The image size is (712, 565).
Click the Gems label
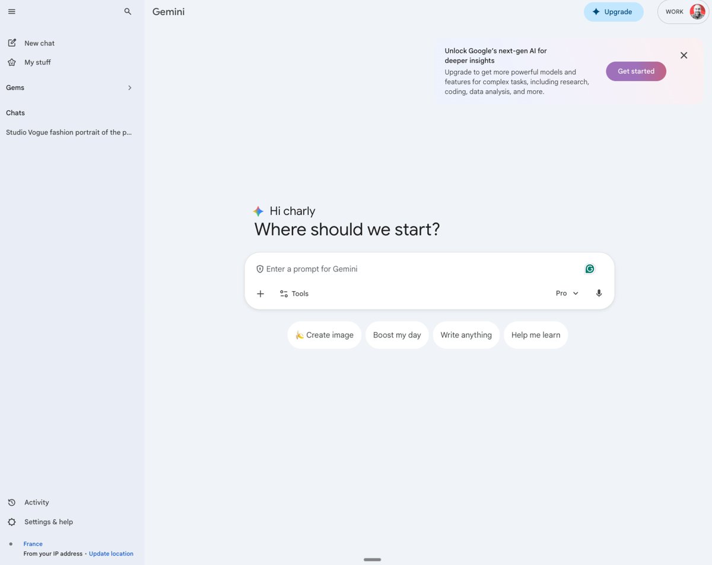(15, 88)
